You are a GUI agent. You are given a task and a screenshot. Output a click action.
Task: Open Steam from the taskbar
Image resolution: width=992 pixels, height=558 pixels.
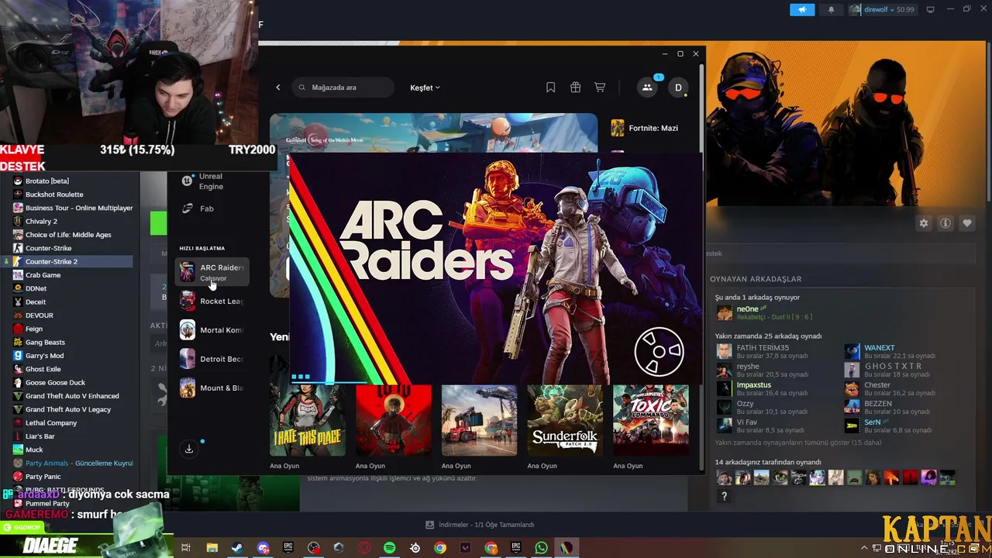(x=237, y=548)
